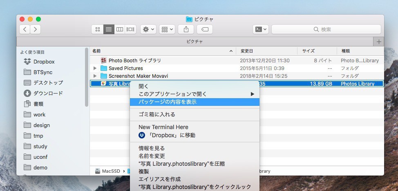Switch to Cover Flow view

pos(131,29)
